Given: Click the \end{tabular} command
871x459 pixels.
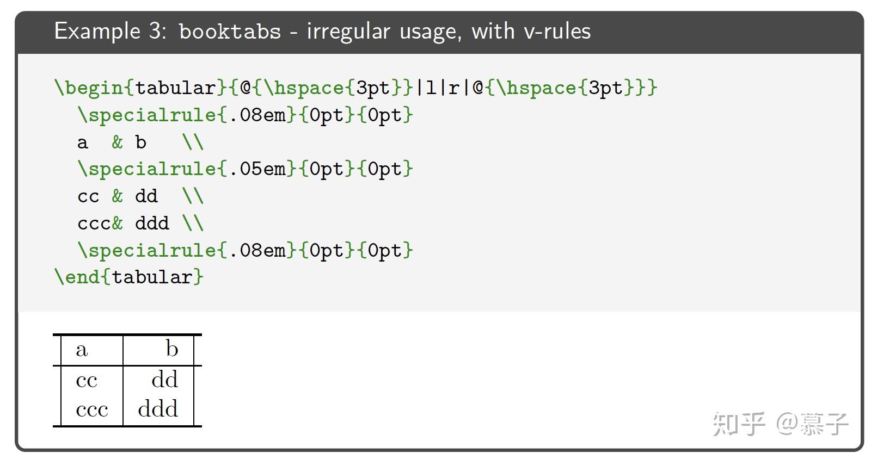Looking at the screenshot, I should point(129,277).
